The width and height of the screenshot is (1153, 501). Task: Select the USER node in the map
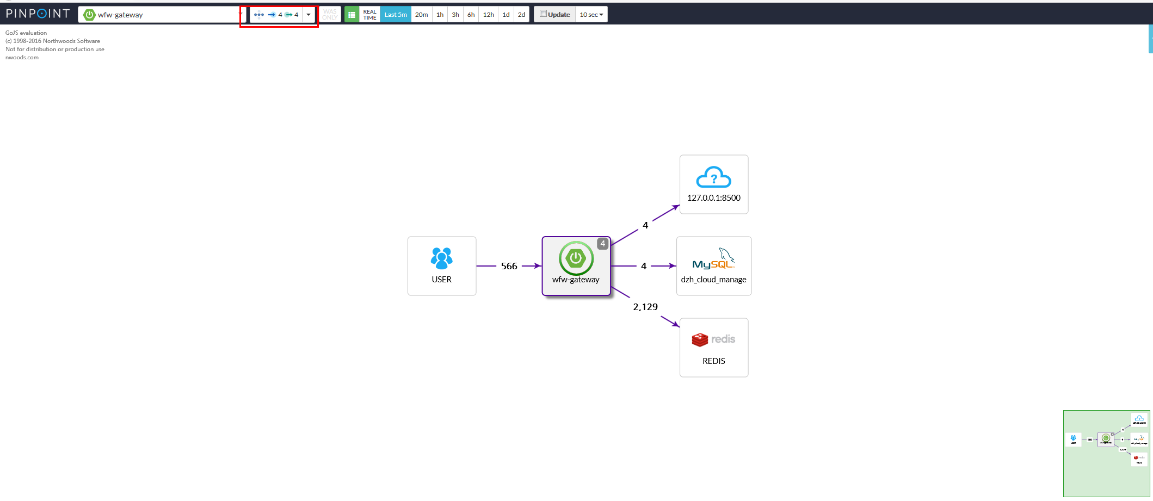(442, 266)
